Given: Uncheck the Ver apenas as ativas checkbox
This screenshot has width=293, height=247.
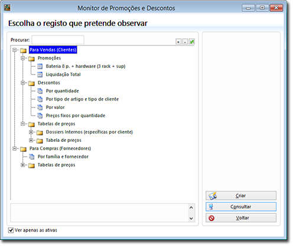Looking at the screenshot, I should [11, 230].
